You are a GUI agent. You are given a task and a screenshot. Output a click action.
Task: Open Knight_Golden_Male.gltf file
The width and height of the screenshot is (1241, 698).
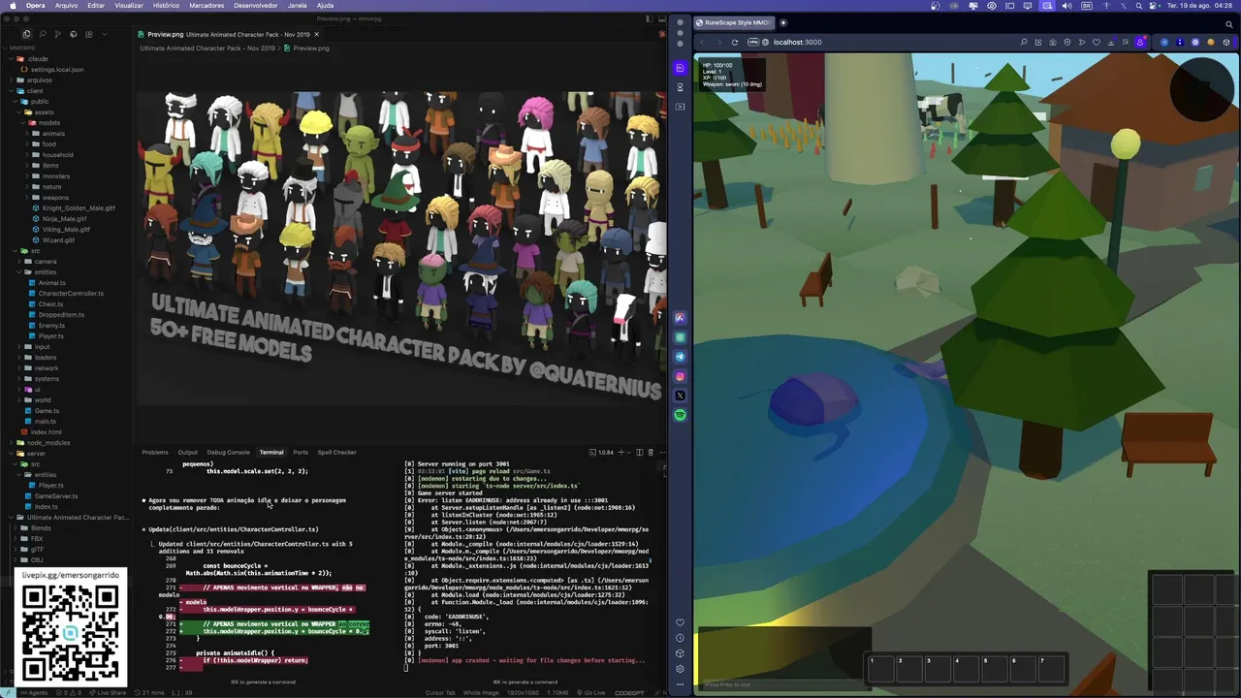point(79,208)
